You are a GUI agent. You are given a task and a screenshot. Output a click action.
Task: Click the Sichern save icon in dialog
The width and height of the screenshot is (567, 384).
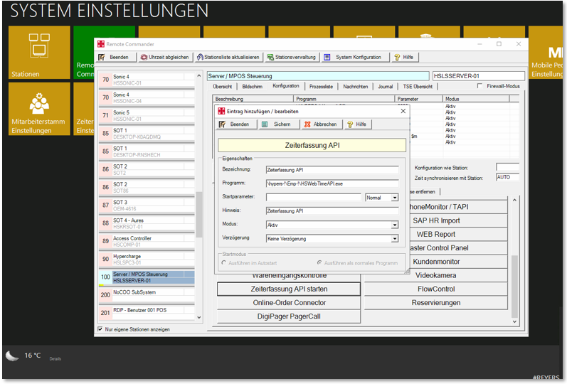265,124
